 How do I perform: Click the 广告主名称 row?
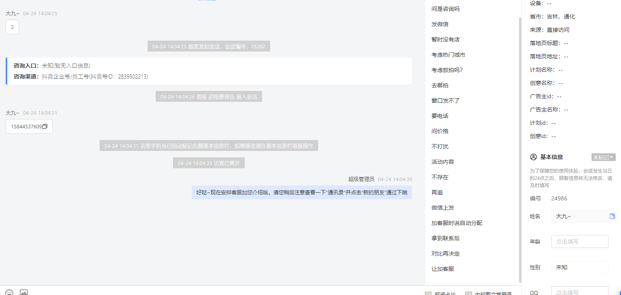tap(549, 109)
